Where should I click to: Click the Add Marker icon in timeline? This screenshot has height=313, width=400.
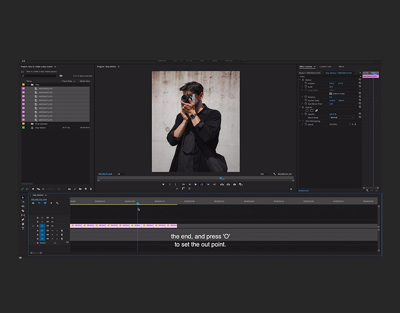51,203
